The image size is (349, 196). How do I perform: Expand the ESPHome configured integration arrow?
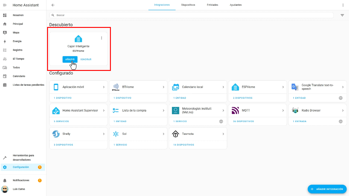pos(283,87)
